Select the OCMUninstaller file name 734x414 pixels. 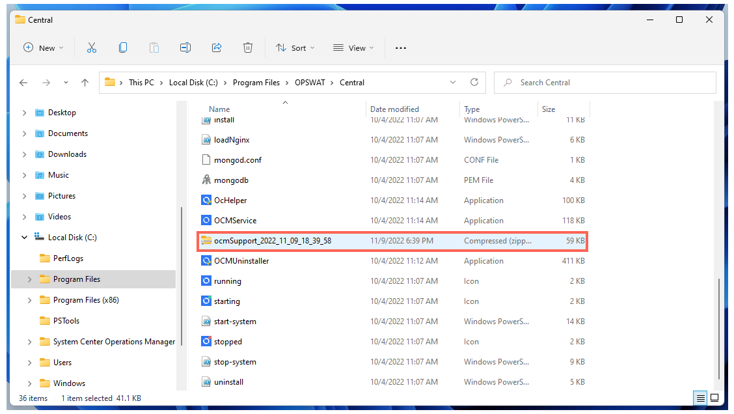click(x=241, y=261)
